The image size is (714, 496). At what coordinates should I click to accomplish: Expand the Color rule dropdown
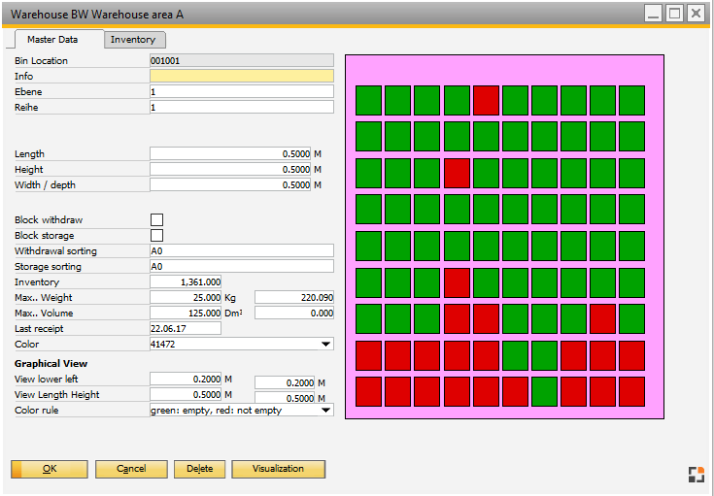[325, 410]
